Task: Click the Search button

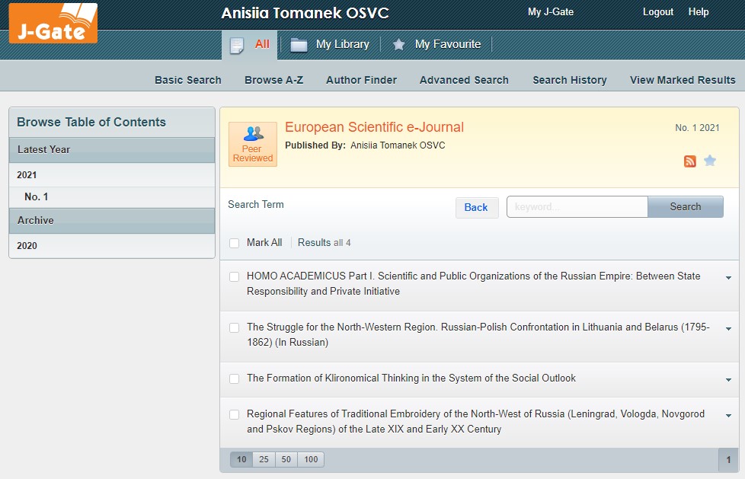Action: click(685, 207)
